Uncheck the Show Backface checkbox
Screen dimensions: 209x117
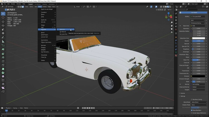(x=192, y=110)
